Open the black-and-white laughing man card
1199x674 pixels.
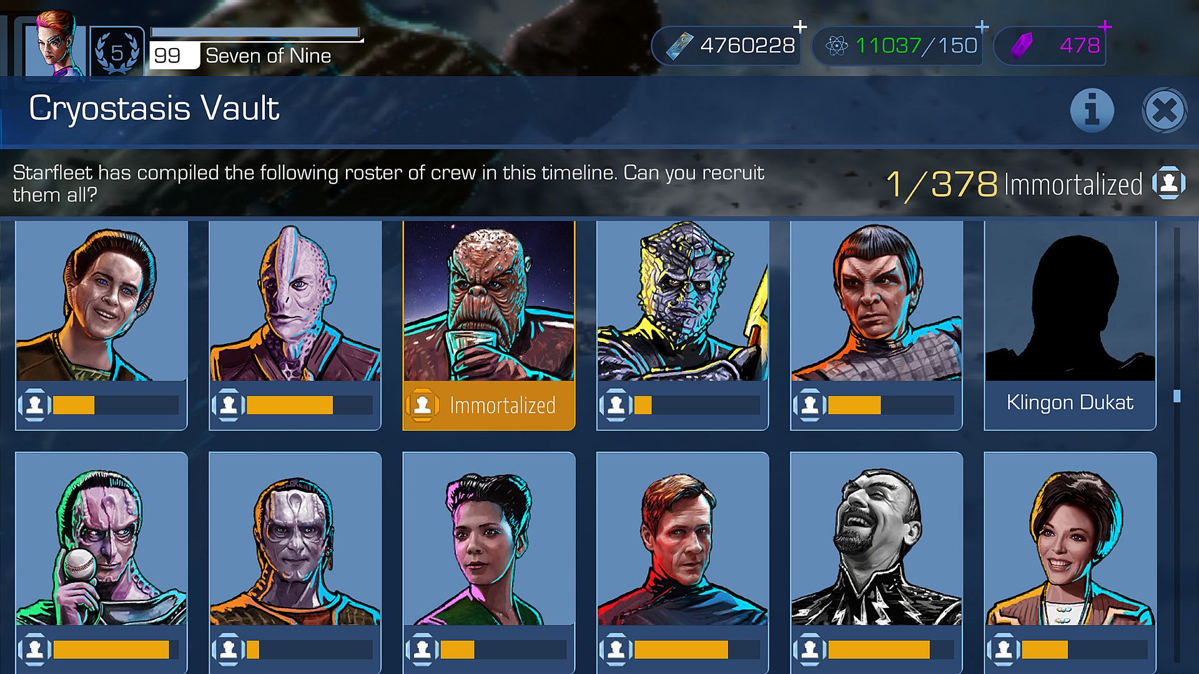click(x=876, y=562)
